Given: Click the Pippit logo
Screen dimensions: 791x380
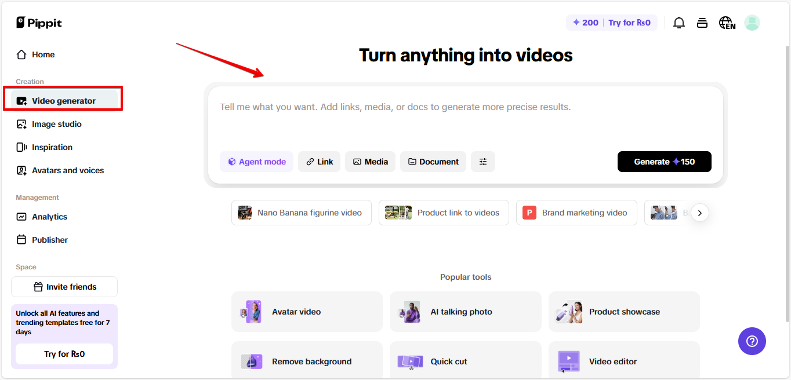Looking at the screenshot, I should click(39, 23).
